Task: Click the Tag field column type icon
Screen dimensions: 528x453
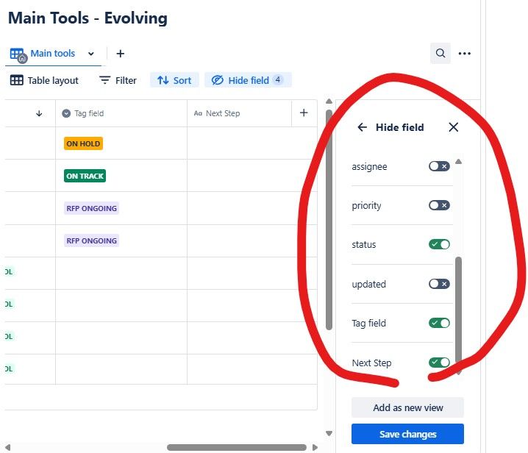Action: pos(66,113)
